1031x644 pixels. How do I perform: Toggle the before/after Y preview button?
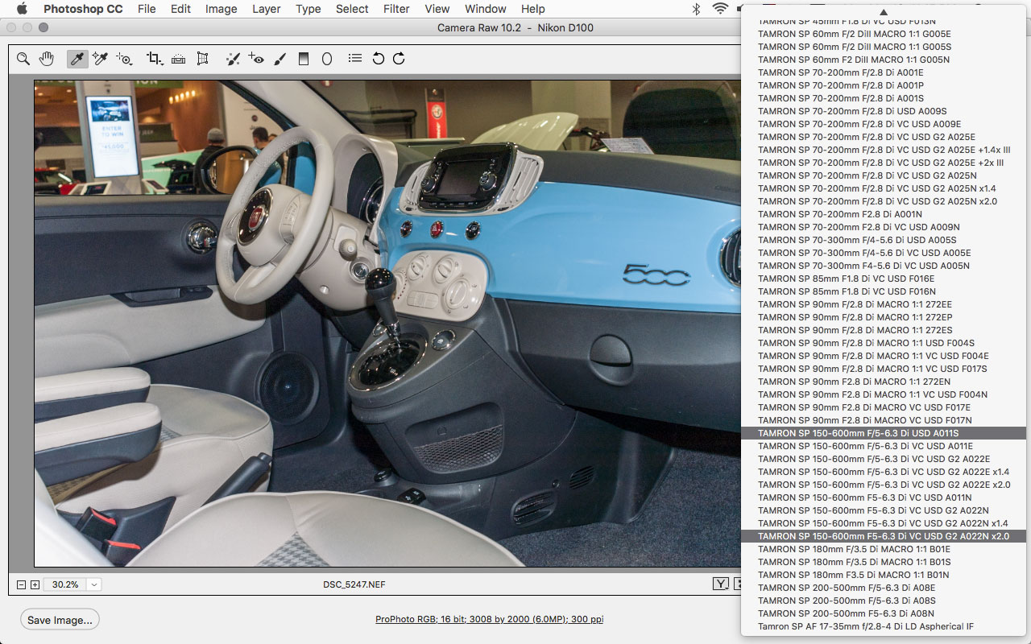721,584
